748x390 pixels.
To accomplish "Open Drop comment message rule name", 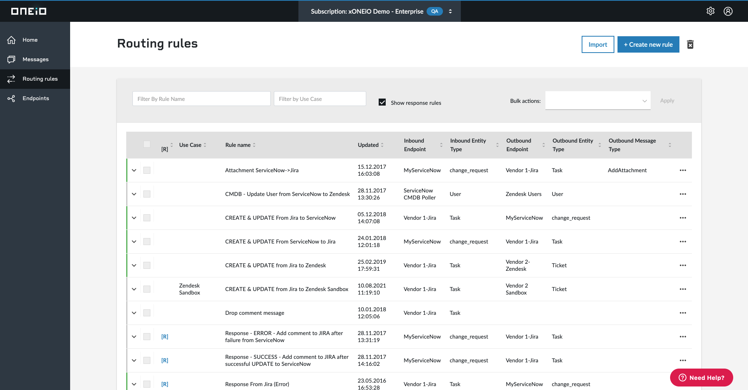I will click(x=255, y=313).
